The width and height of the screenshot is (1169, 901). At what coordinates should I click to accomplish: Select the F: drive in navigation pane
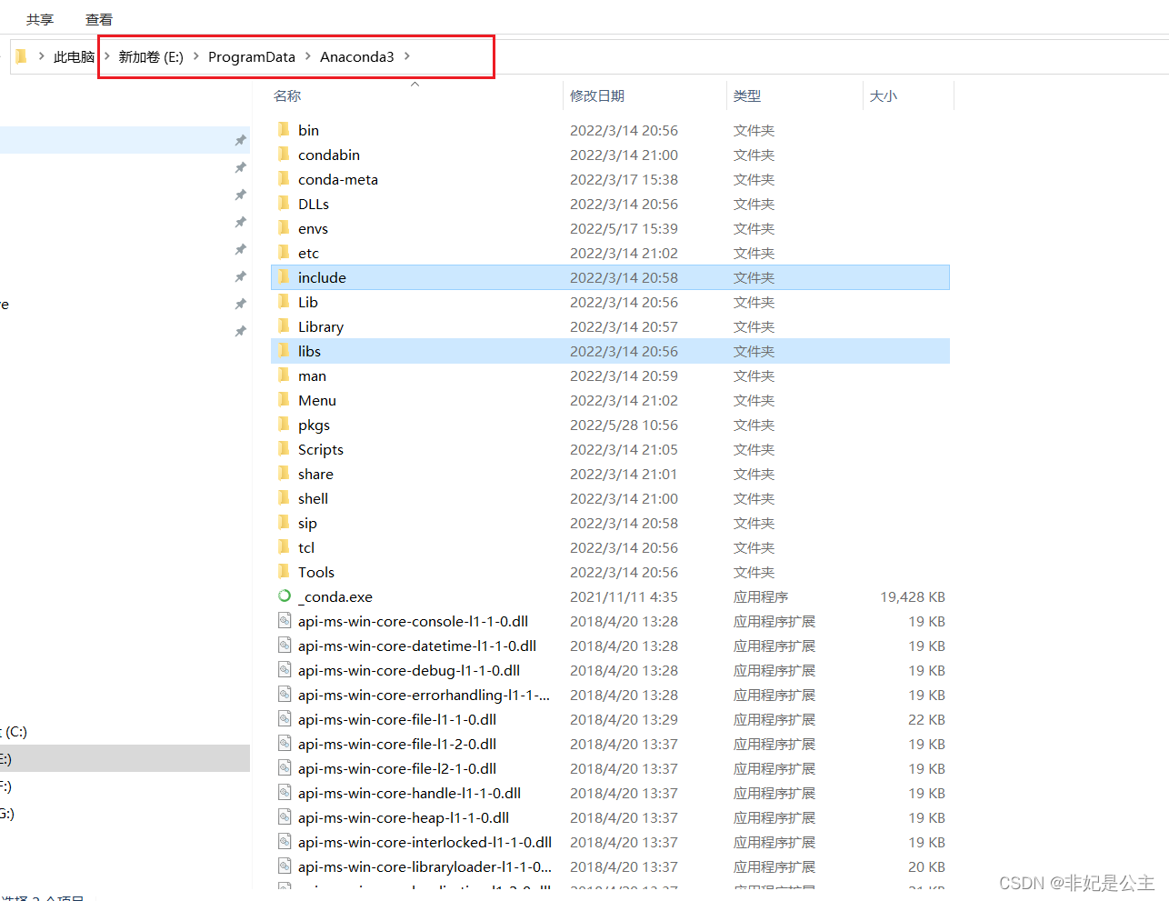5,786
